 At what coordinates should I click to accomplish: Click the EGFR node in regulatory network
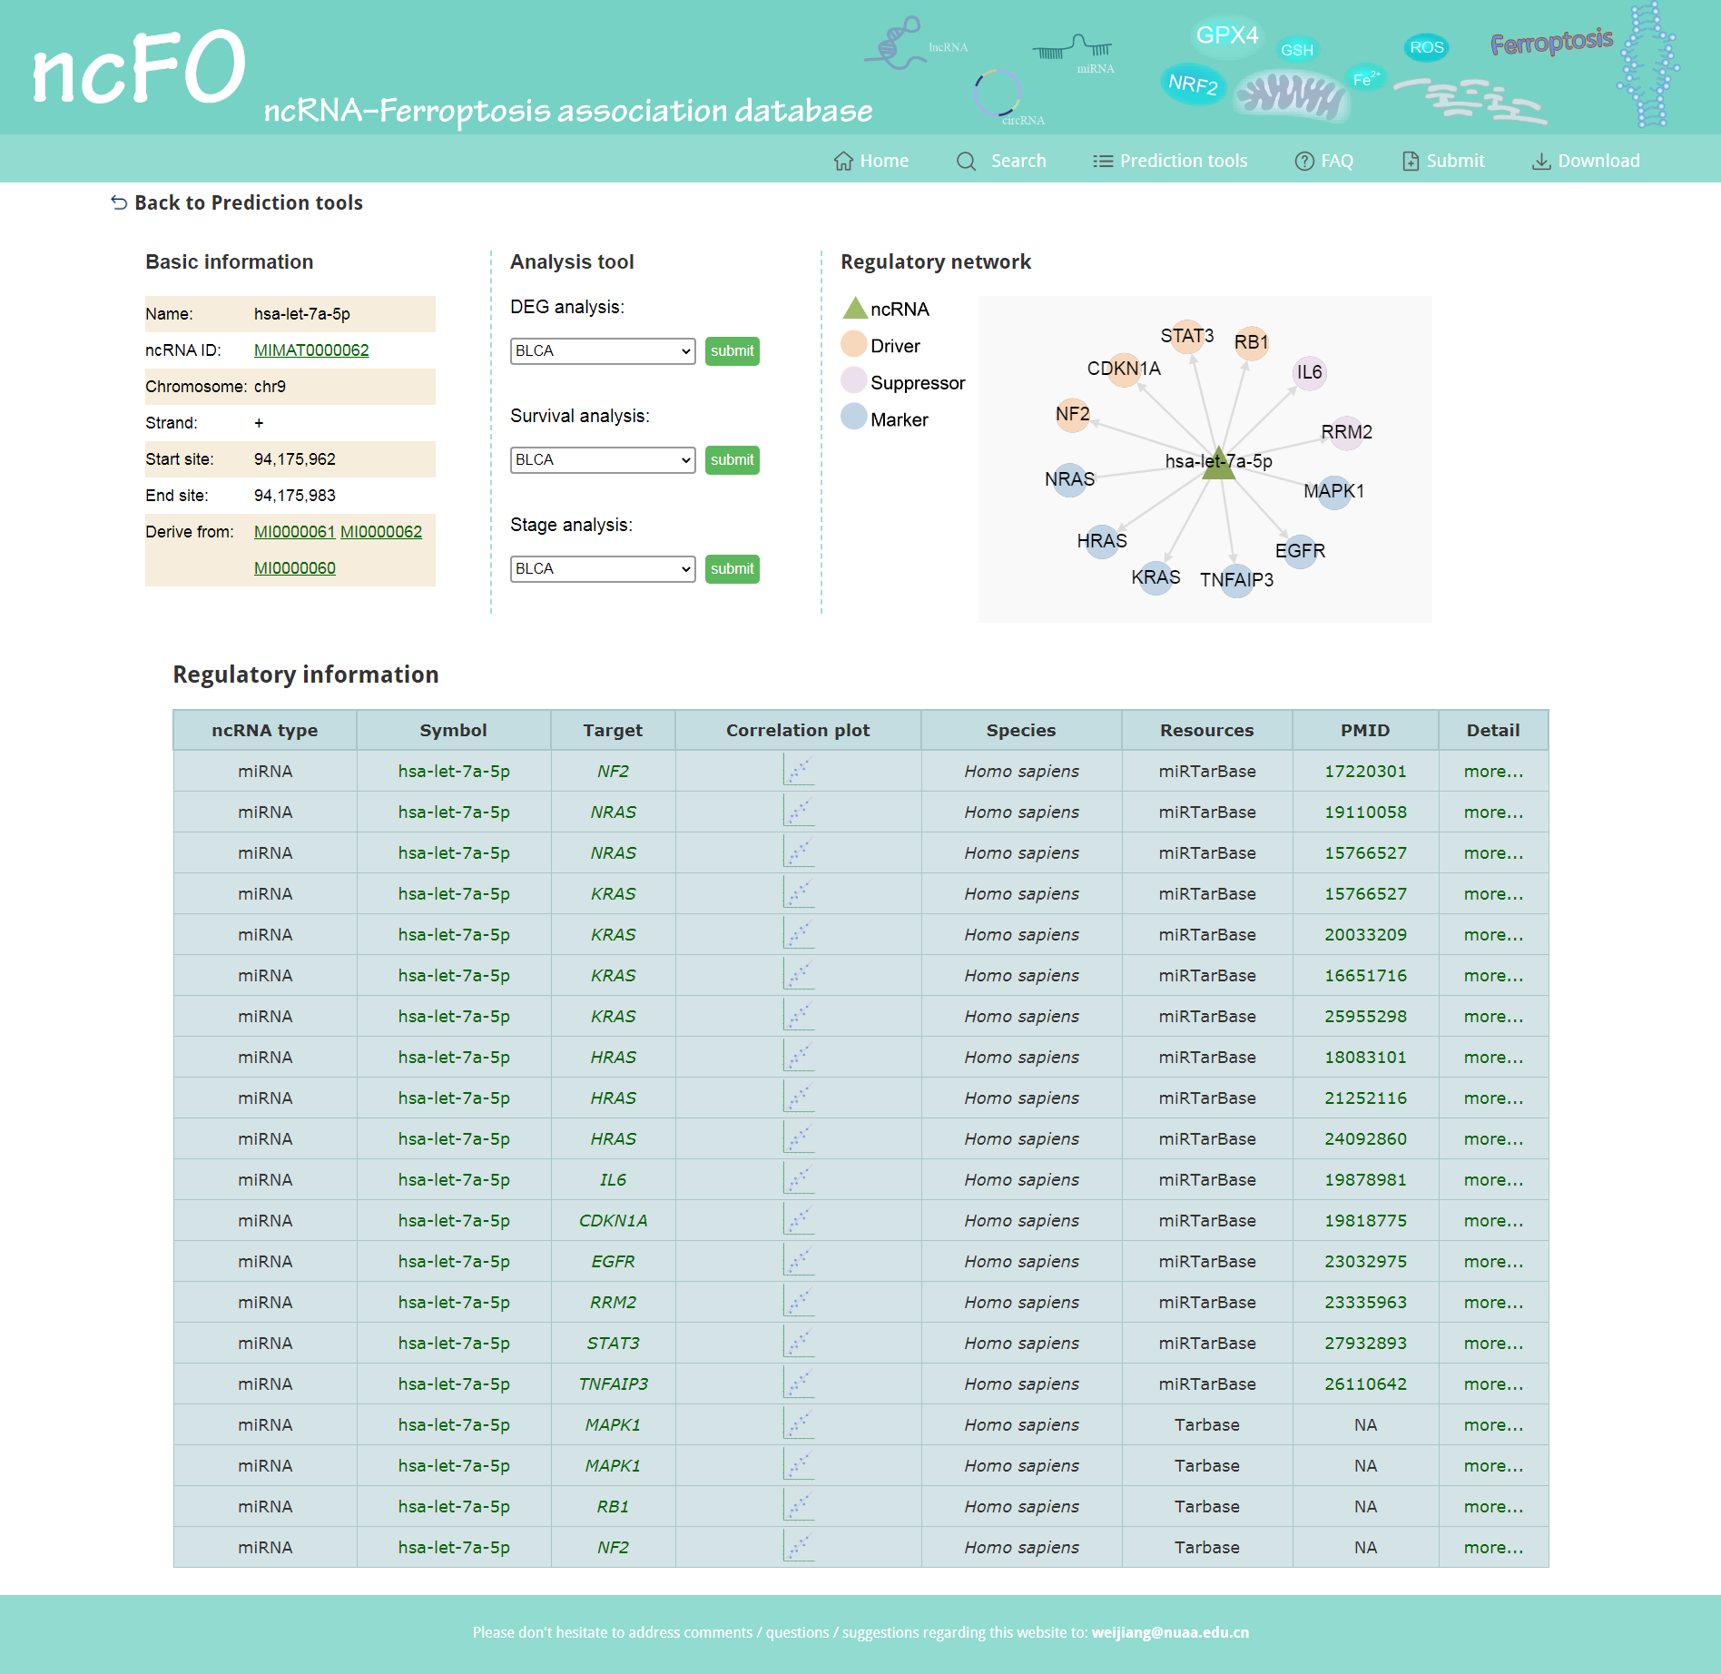coord(1301,551)
